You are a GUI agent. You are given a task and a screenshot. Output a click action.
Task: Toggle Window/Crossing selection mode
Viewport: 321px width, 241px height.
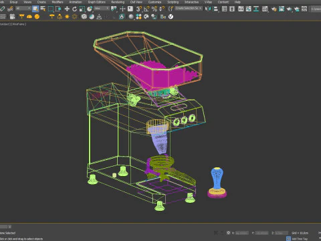pos(58,9)
